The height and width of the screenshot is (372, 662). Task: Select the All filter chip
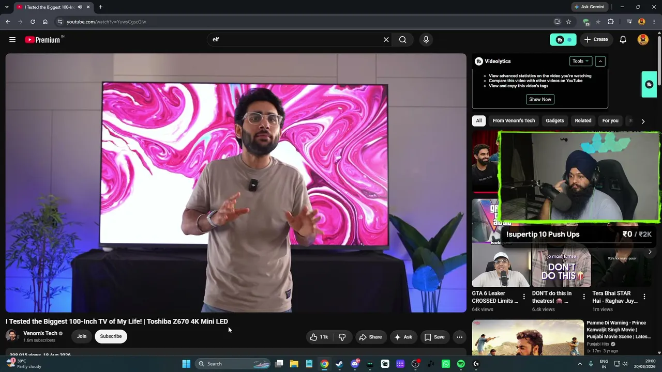[x=479, y=121]
